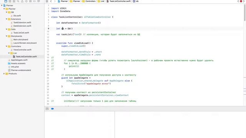The image size is (246, 138).
Task: Collapse the Planner group folder
Action: point(4,9)
